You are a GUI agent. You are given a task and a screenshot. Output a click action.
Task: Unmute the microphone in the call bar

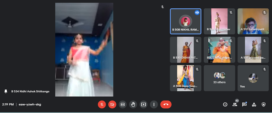[x=102, y=104]
